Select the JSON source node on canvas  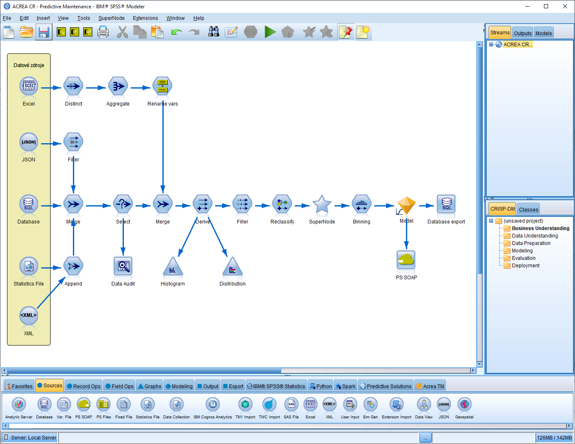click(x=29, y=142)
